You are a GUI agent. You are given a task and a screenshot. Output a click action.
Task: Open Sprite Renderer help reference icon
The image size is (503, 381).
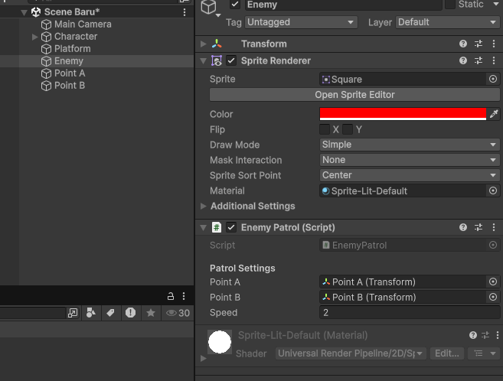(x=463, y=60)
